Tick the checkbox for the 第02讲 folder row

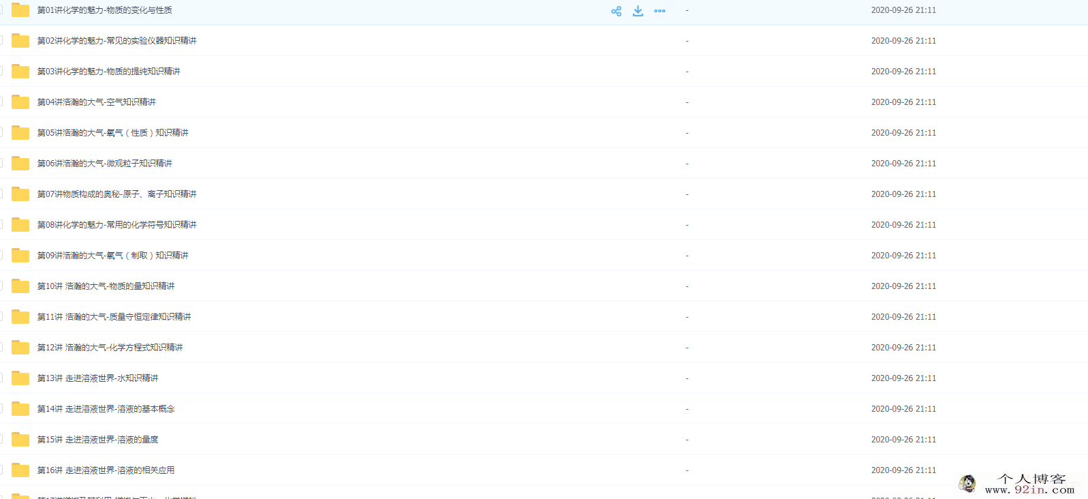pyautogui.click(x=1, y=40)
